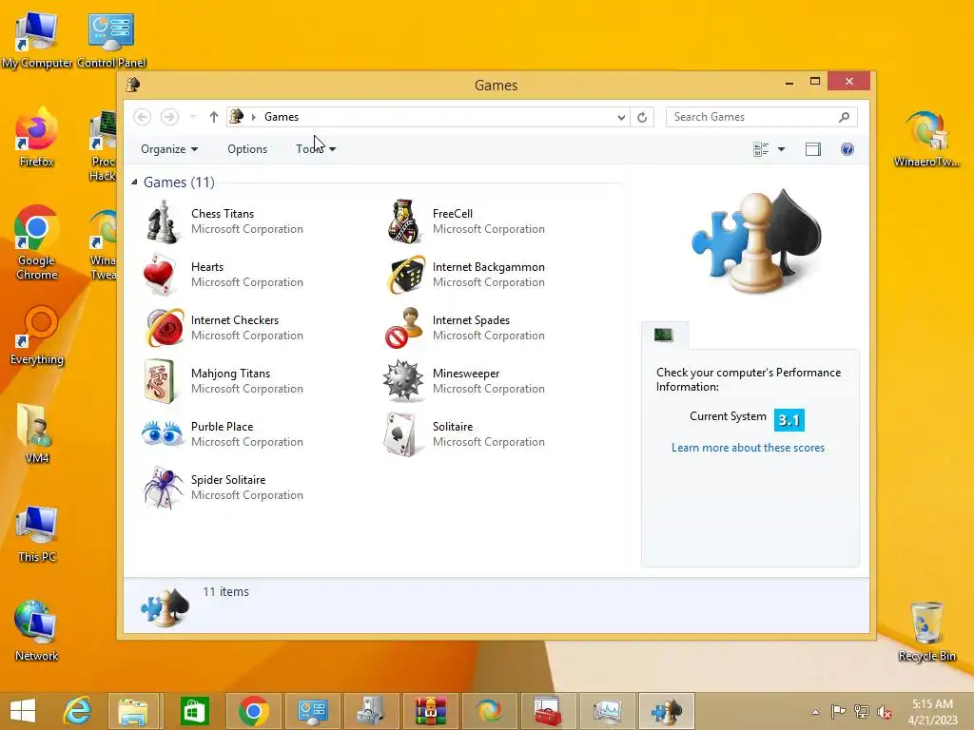Click the Back navigation arrow
Viewport: 974px width, 730px height.
click(143, 117)
